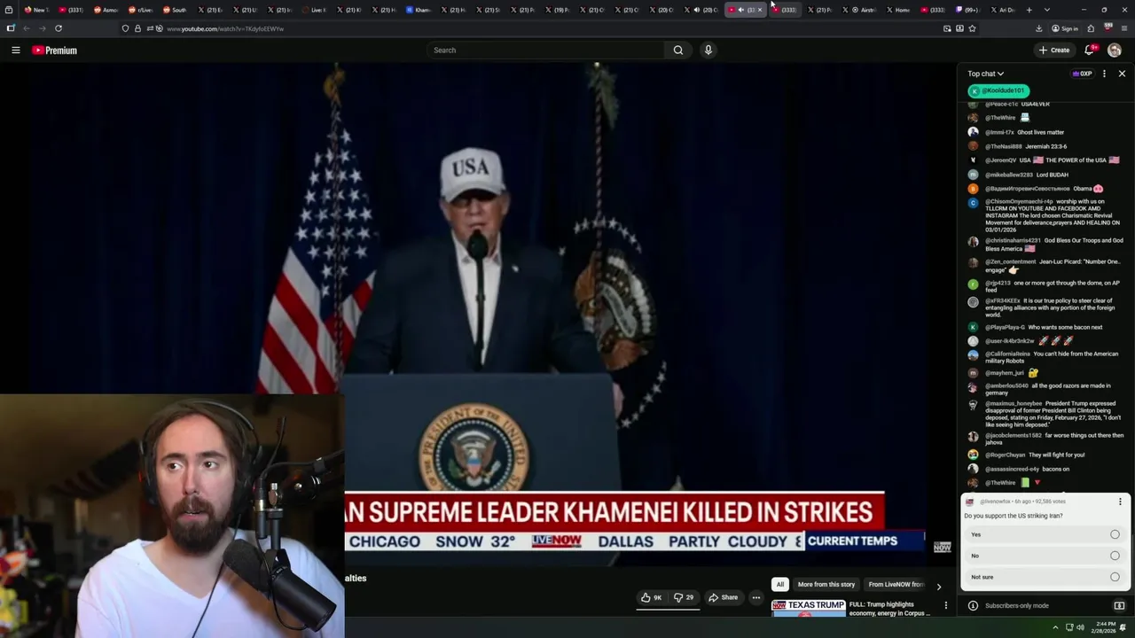Screen dimensions: 1135x638
Task: Open the YouTube hamburger guide menu
Action: tap(16, 51)
